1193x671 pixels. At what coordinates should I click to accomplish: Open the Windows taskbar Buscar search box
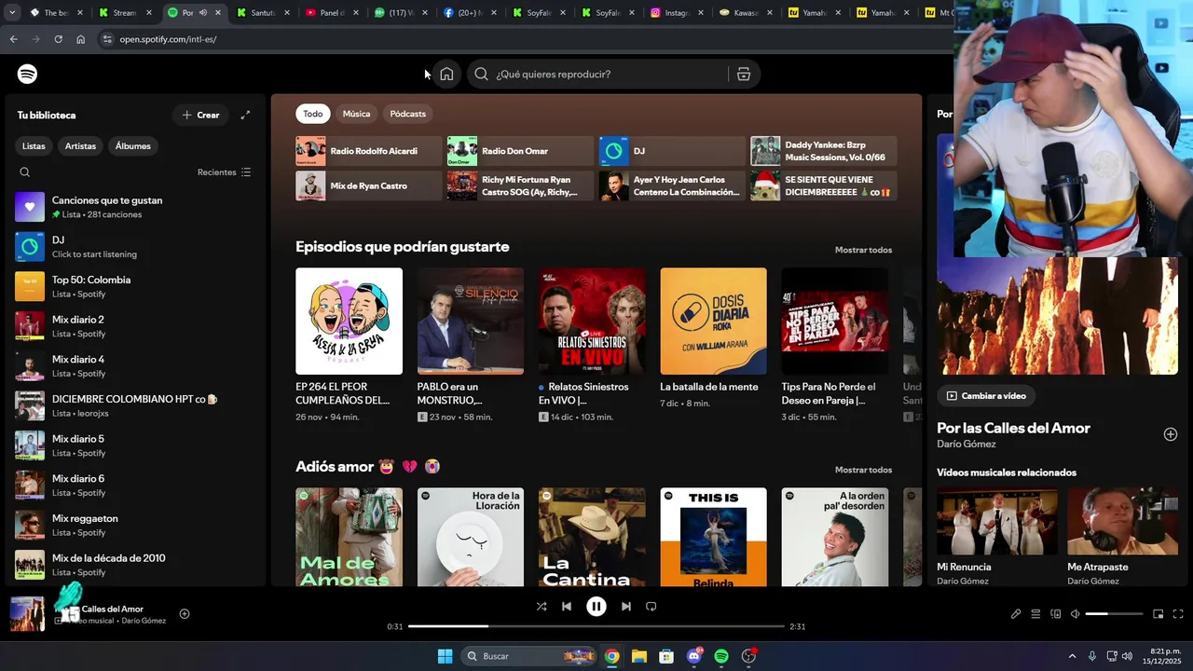(x=528, y=656)
